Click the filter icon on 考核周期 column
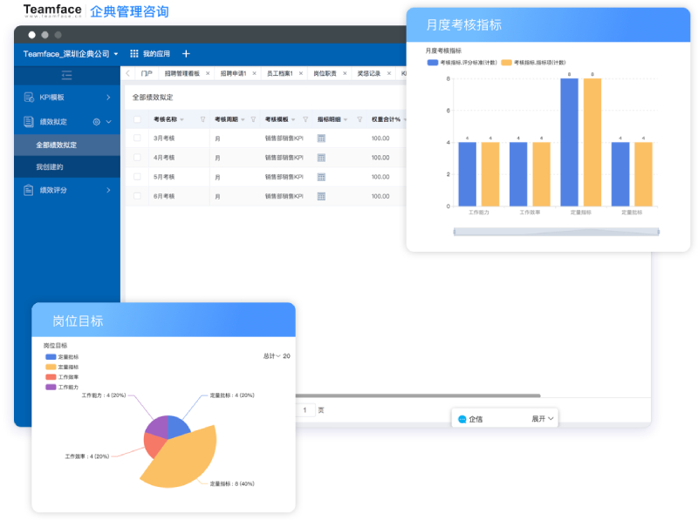 coord(254,119)
